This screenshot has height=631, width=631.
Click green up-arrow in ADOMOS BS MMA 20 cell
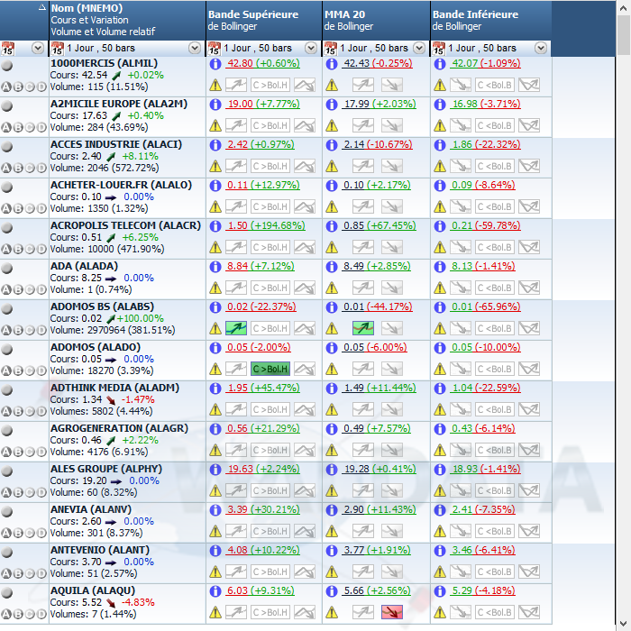point(363,328)
